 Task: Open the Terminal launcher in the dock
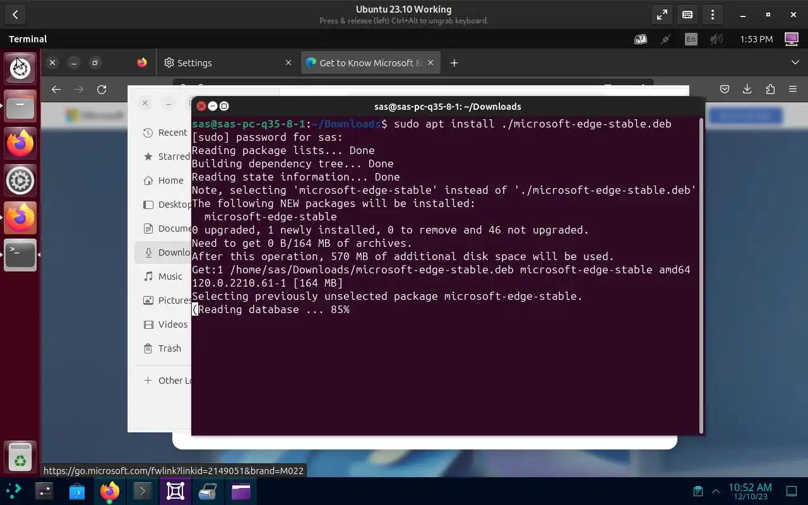tap(20, 254)
